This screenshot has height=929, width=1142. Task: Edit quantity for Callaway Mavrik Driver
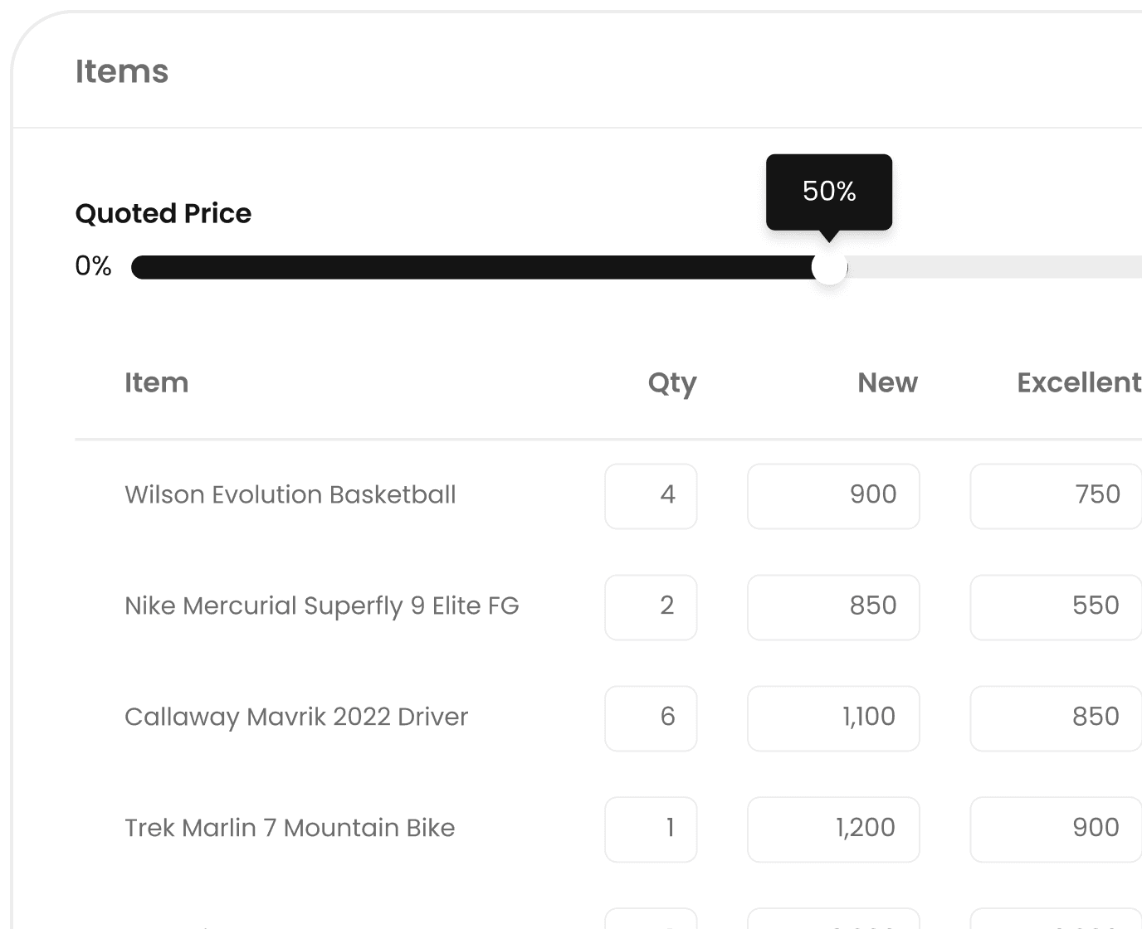[x=651, y=718]
